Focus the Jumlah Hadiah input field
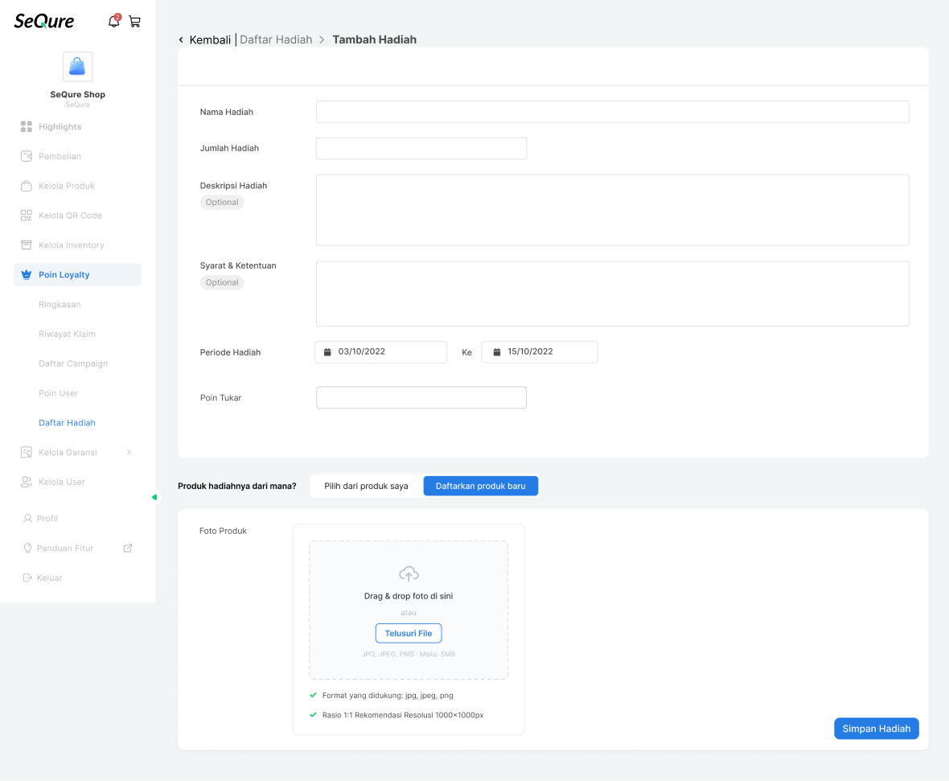Screen dimensions: 949x781 (421, 148)
